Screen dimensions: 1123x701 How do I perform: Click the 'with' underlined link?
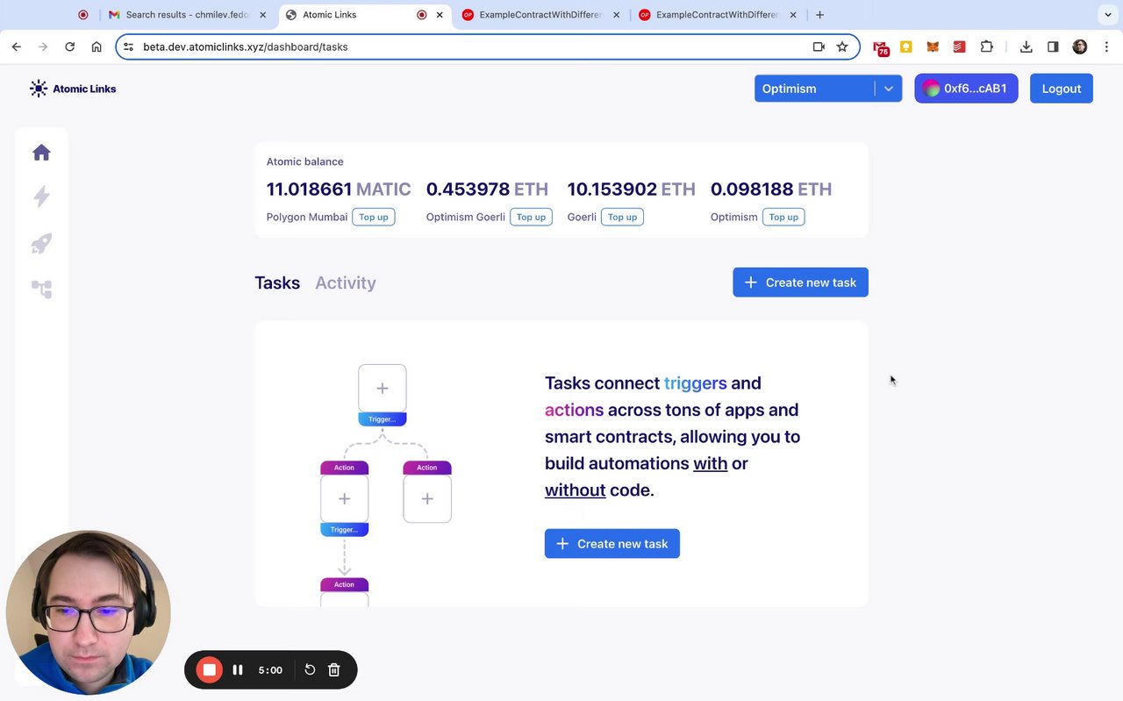tap(711, 463)
